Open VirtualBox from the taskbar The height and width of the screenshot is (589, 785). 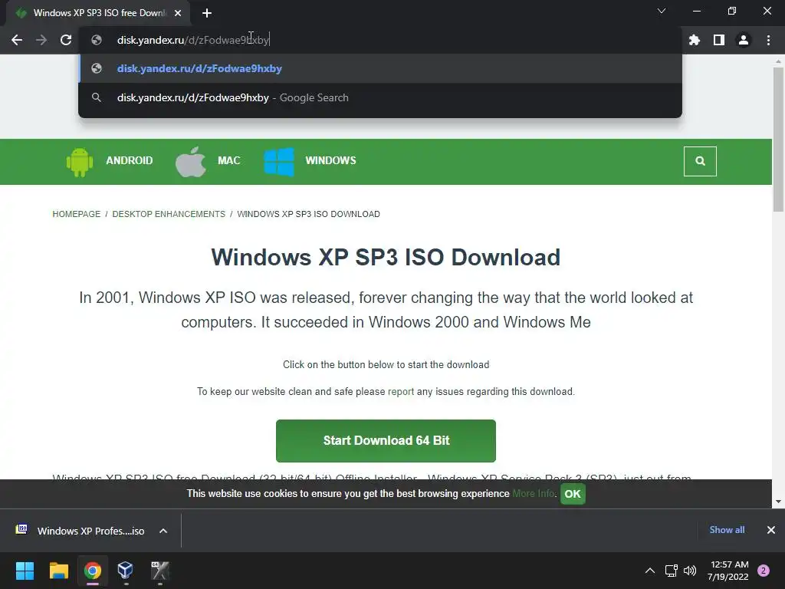point(125,571)
